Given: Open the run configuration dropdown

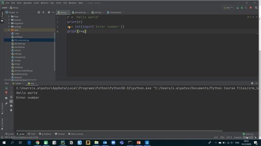Looking at the screenshot, I should tap(228, 8).
